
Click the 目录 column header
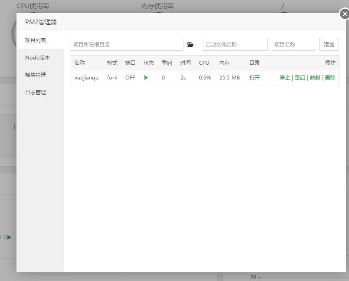(x=254, y=63)
